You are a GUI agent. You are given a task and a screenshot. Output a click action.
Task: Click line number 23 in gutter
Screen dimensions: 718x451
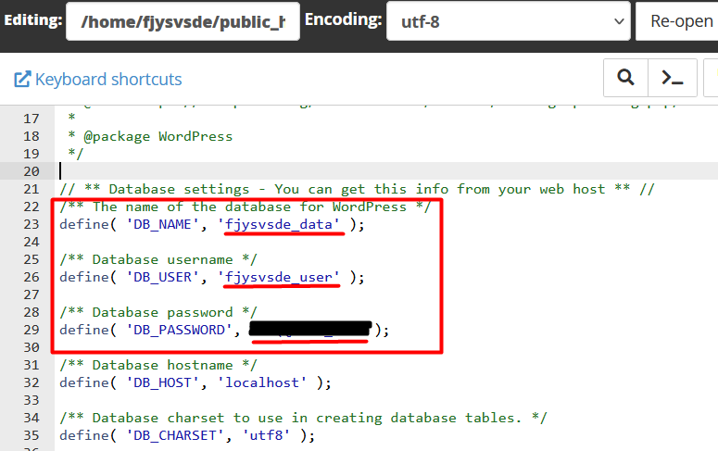coord(31,224)
